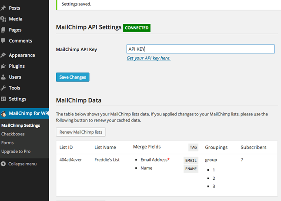
Task: Click the 404atl4ever list ID cell
Action: [70, 160]
